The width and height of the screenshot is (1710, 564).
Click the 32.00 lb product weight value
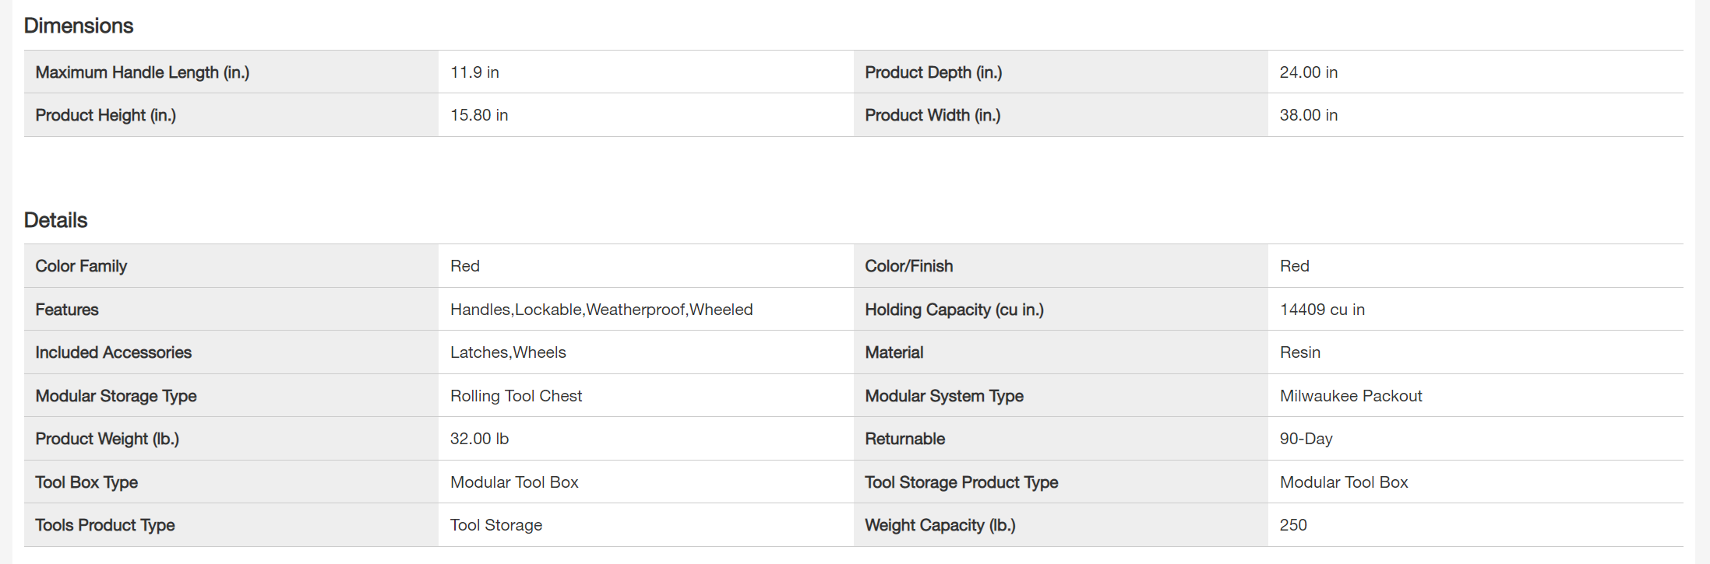[x=479, y=439]
